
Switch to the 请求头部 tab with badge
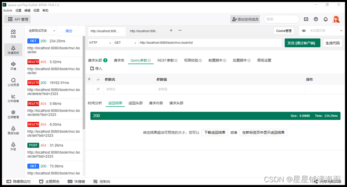coord(97,61)
